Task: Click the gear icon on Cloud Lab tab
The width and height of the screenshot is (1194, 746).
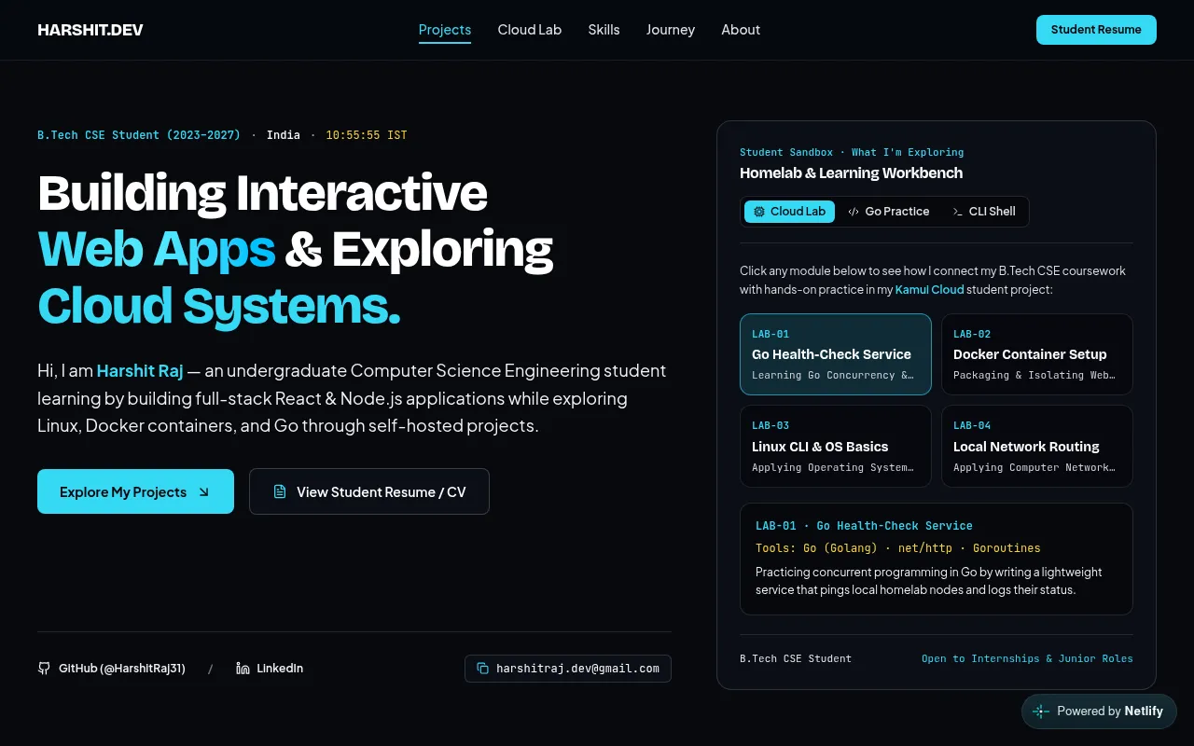Action: coord(759,212)
